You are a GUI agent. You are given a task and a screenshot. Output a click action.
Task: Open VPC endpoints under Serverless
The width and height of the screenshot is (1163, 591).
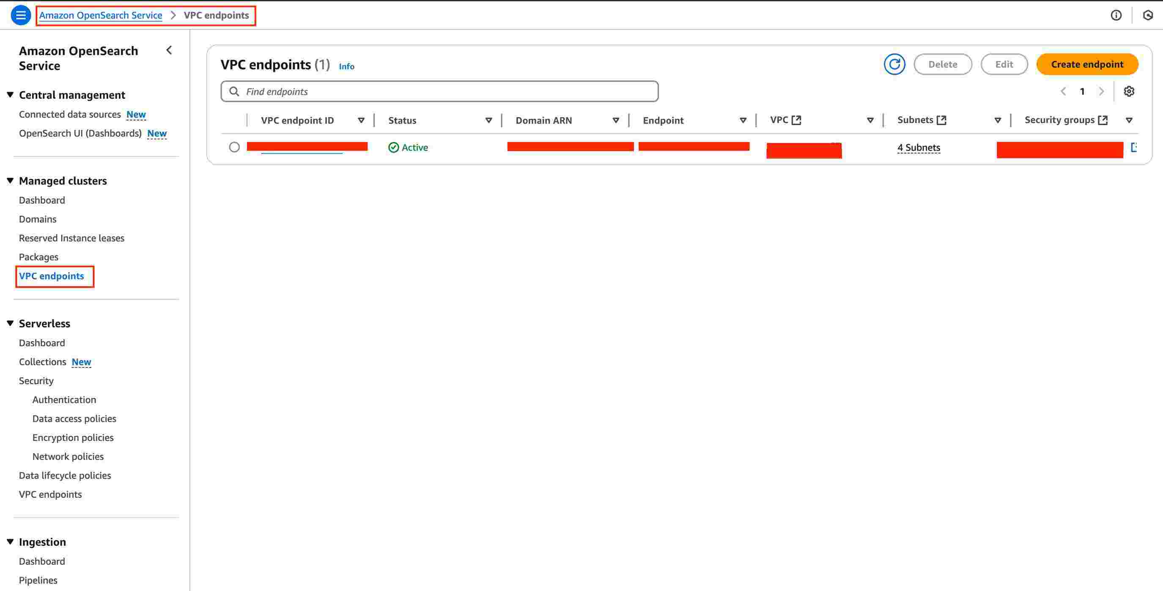click(x=51, y=495)
